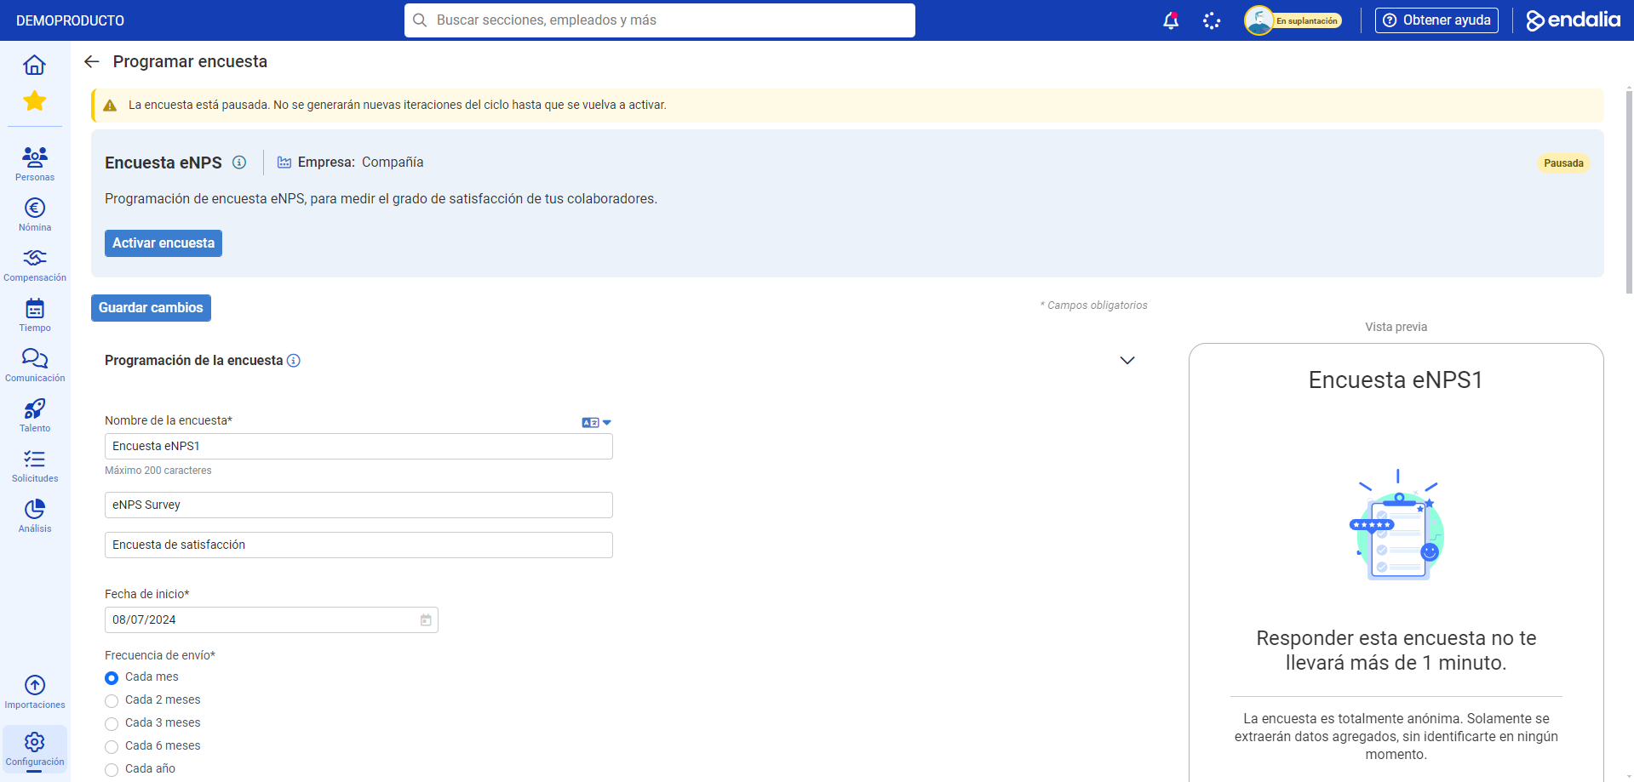
Task: Open calendar picker in Fecha de inicio
Action: click(426, 620)
